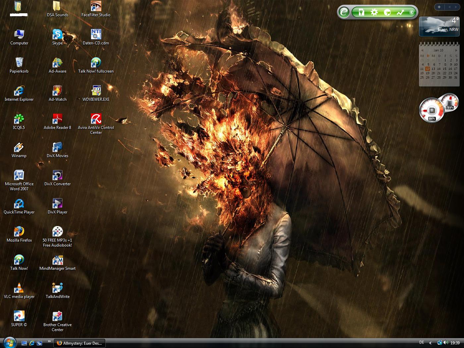Open the SUPER © converter shortcut

[x=19, y=319]
